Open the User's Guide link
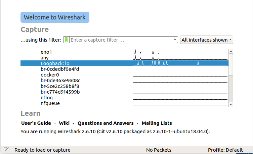 click(36, 123)
